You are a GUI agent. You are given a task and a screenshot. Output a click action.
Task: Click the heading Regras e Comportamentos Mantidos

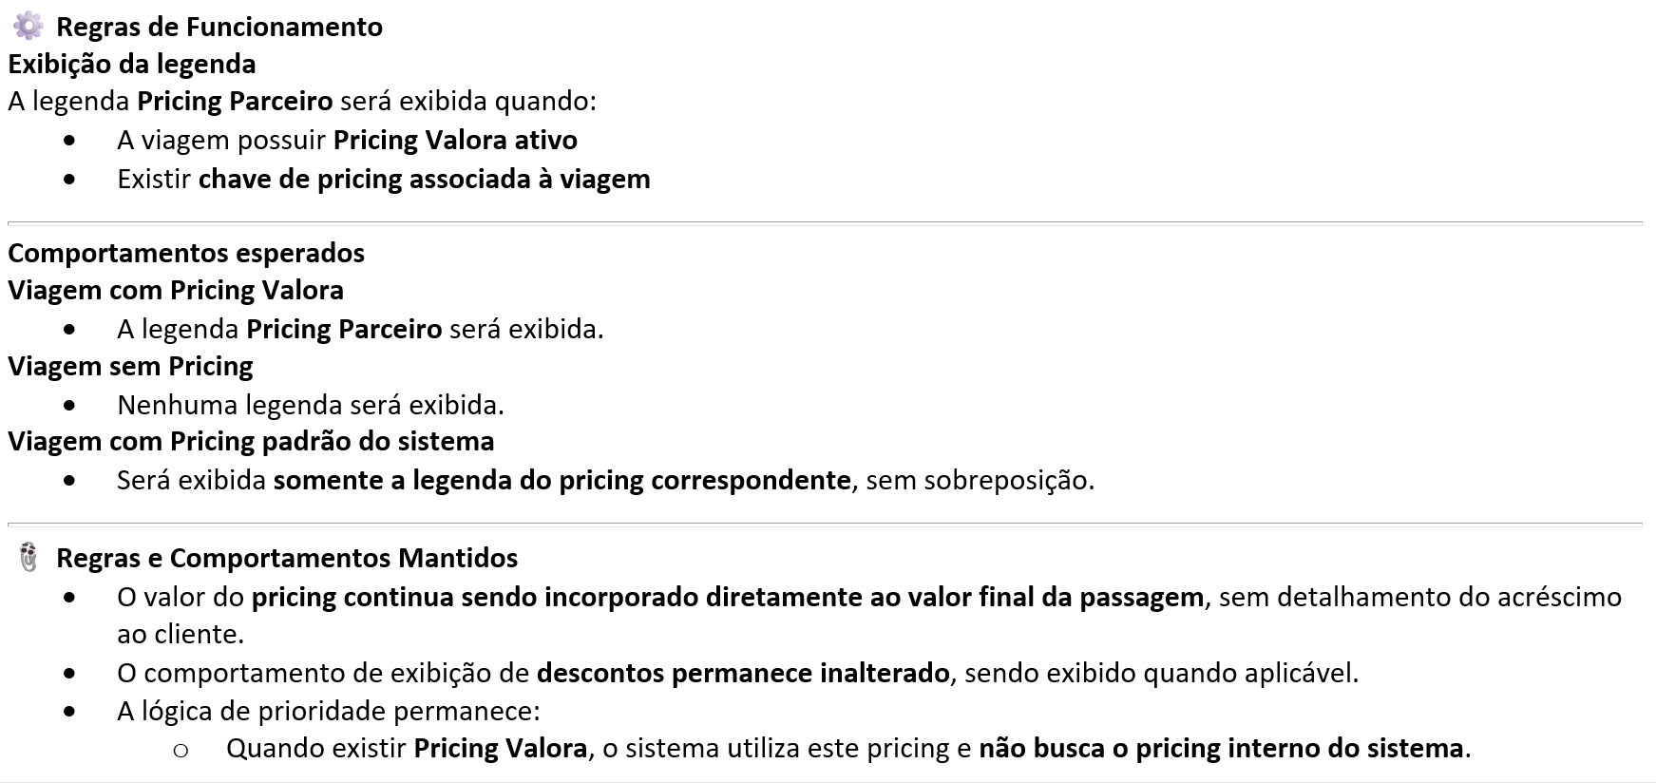287,558
